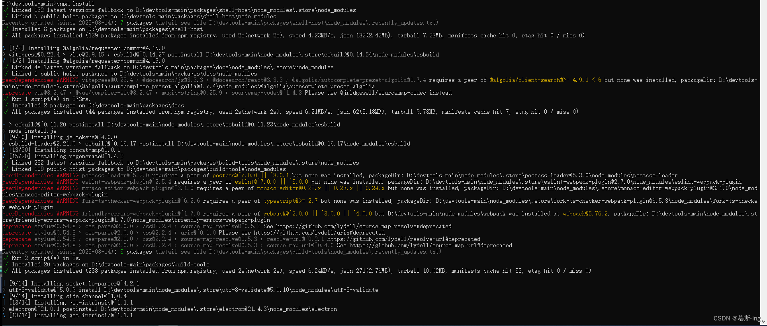767x326 pixels.
Task: Click the orange 'typescript@>= 2.7' text
Action: point(291,201)
